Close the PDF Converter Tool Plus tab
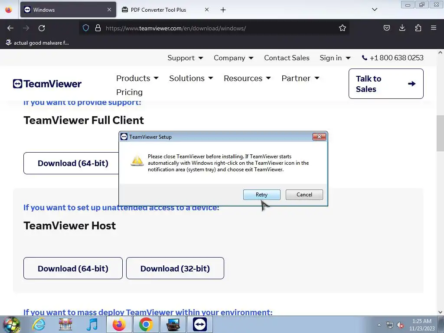 pyautogui.click(x=207, y=10)
